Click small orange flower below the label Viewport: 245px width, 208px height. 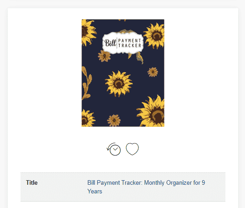tap(104, 56)
